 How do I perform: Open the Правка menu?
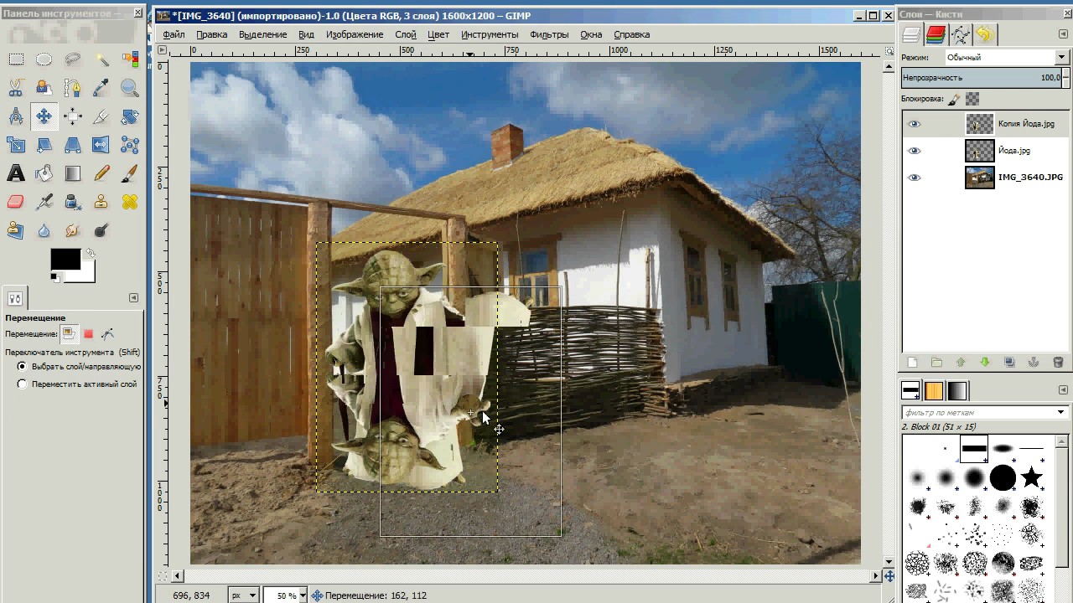(x=211, y=34)
